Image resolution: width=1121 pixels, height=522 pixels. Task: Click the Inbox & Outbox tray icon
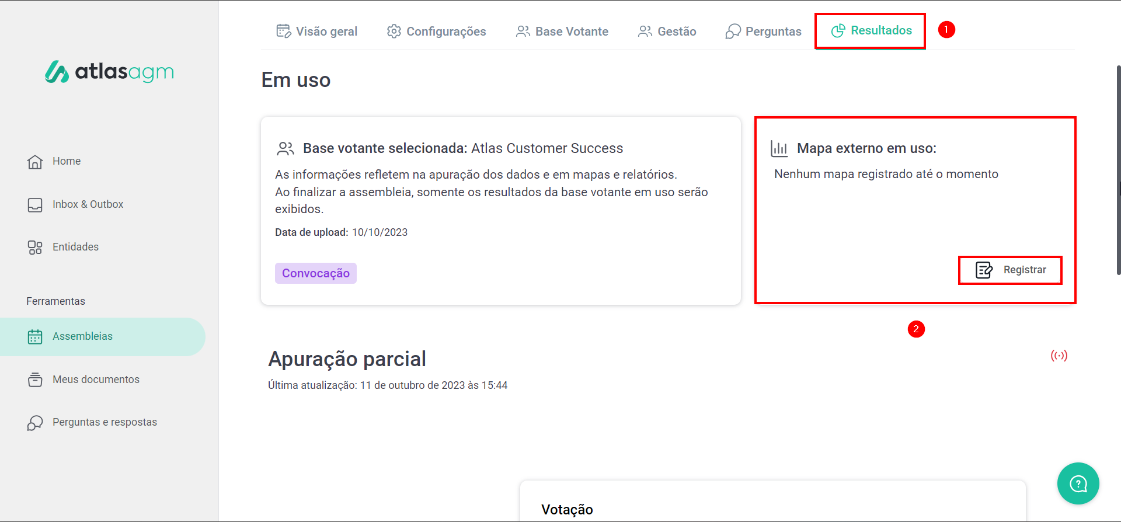(35, 205)
